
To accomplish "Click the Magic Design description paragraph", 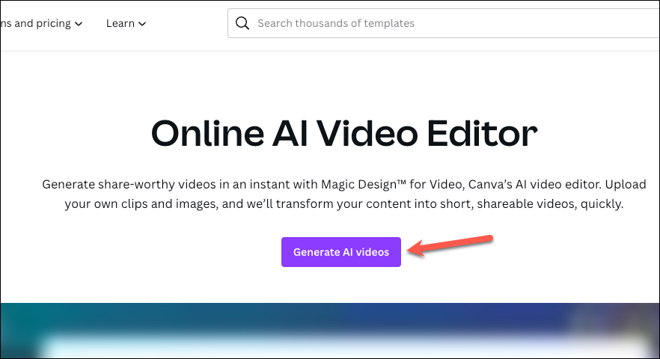I will [344, 194].
